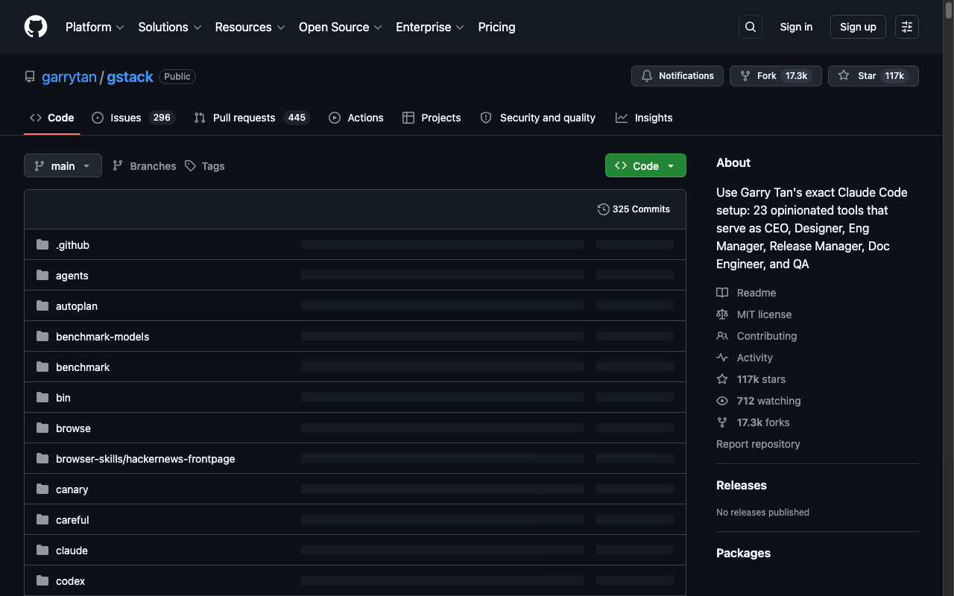Click the folder icon for browser-skills/hackernews-frontpage

42,459
